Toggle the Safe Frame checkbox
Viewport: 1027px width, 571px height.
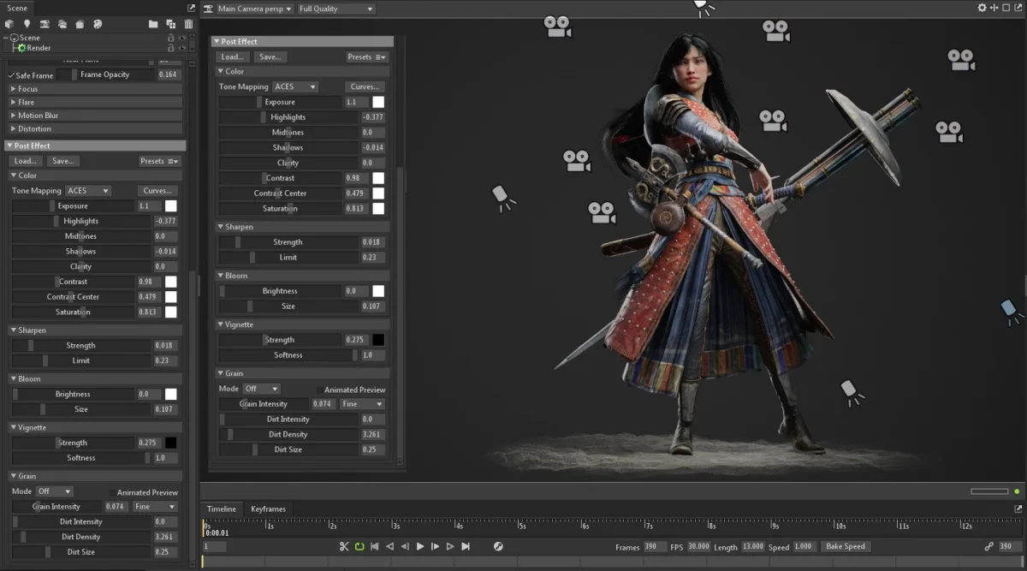click(x=11, y=75)
